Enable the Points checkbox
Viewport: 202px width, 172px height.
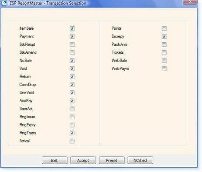coord(164,28)
